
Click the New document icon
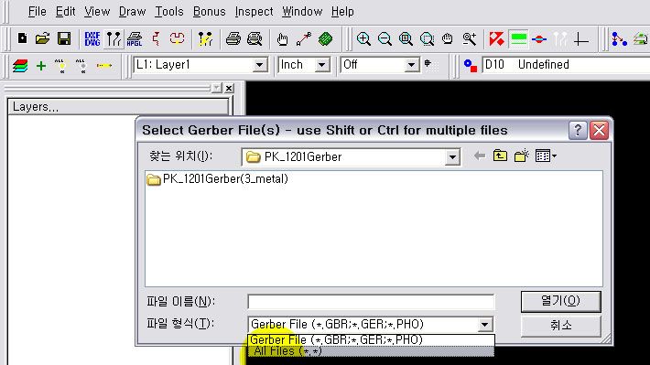click(x=22, y=39)
